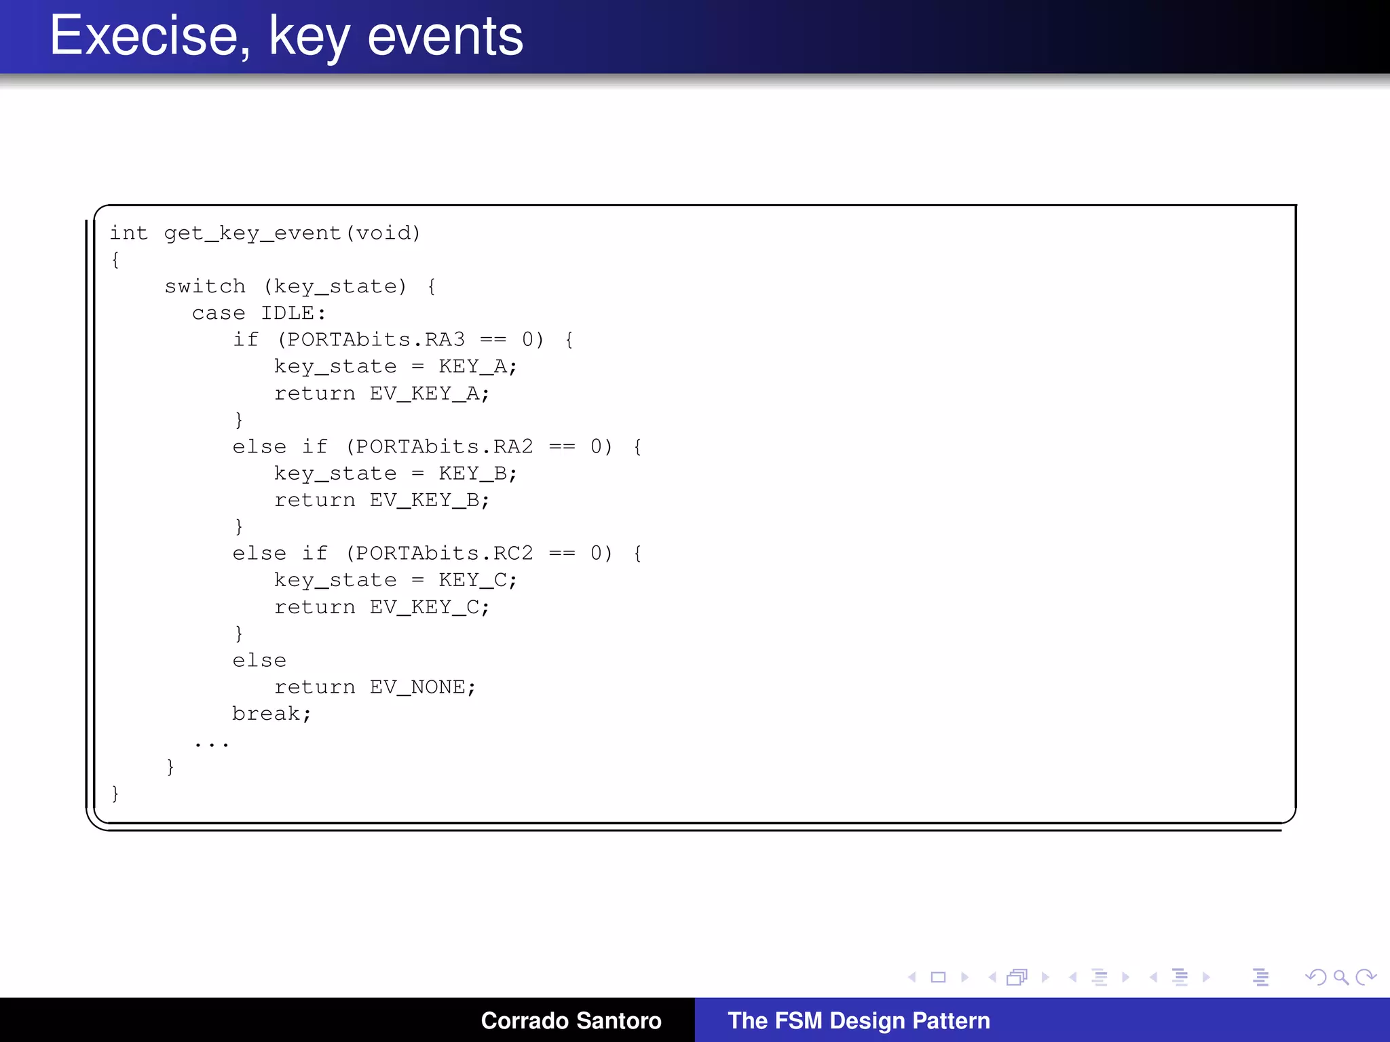Click the slide rectangle navigation icon
This screenshot has height=1042, width=1390.
pos(938,978)
